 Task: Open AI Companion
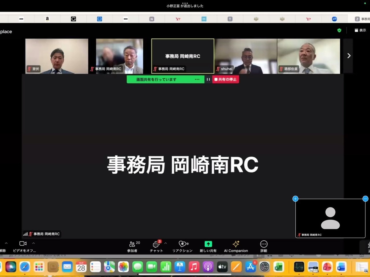236,246
